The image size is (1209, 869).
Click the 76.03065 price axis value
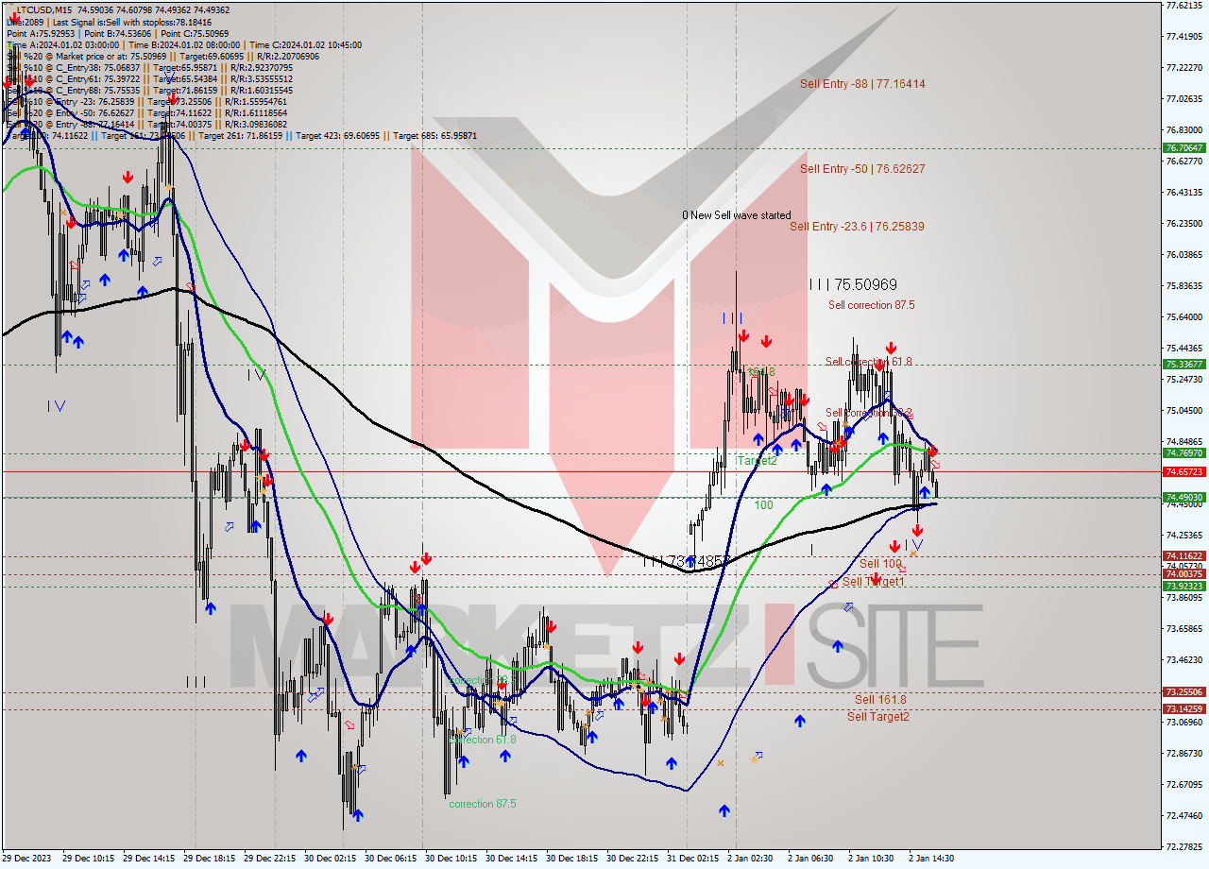click(1184, 255)
